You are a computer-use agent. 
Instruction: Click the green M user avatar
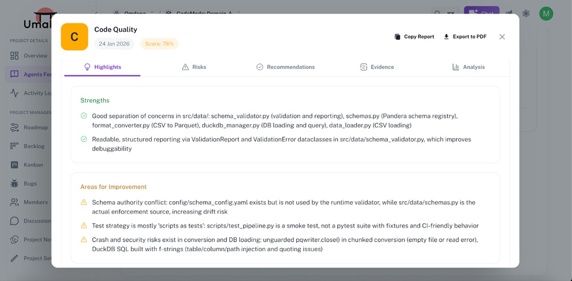tap(546, 14)
